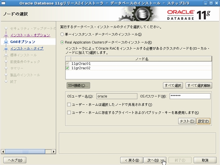This screenshot has width=220, height=165.
Task: Click the 設定 button for SSH setup
Action: point(203,121)
